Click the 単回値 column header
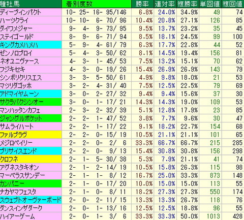Screen dimensions: 244x220 pos(210,4)
